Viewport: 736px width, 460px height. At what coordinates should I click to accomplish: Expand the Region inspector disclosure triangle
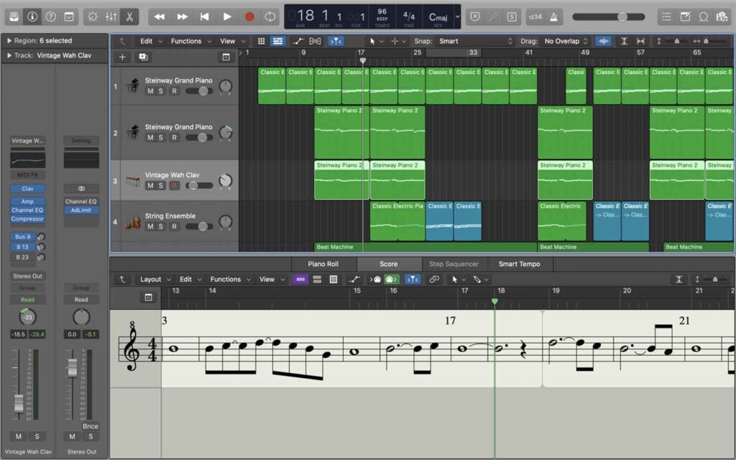point(9,41)
